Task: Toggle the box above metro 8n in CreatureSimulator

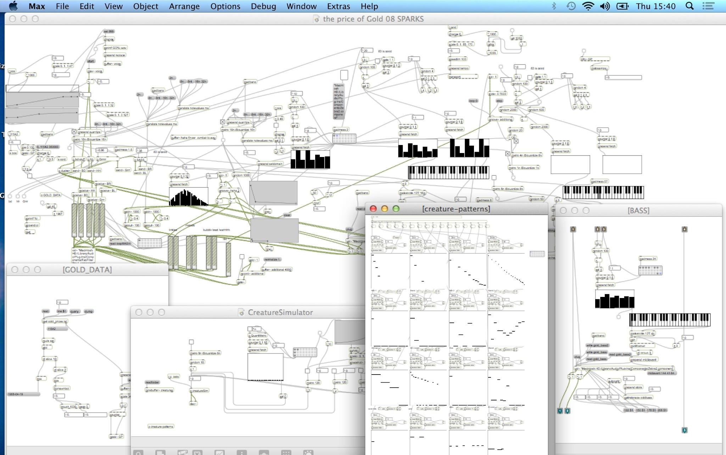Action: (191, 342)
